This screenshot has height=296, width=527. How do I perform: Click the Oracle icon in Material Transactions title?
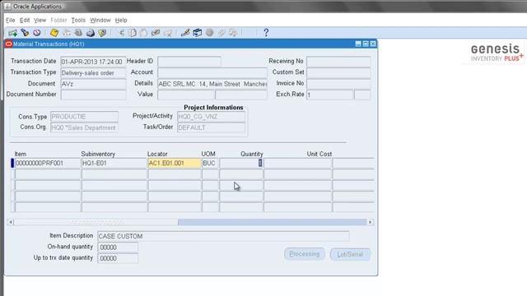(x=9, y=44)
